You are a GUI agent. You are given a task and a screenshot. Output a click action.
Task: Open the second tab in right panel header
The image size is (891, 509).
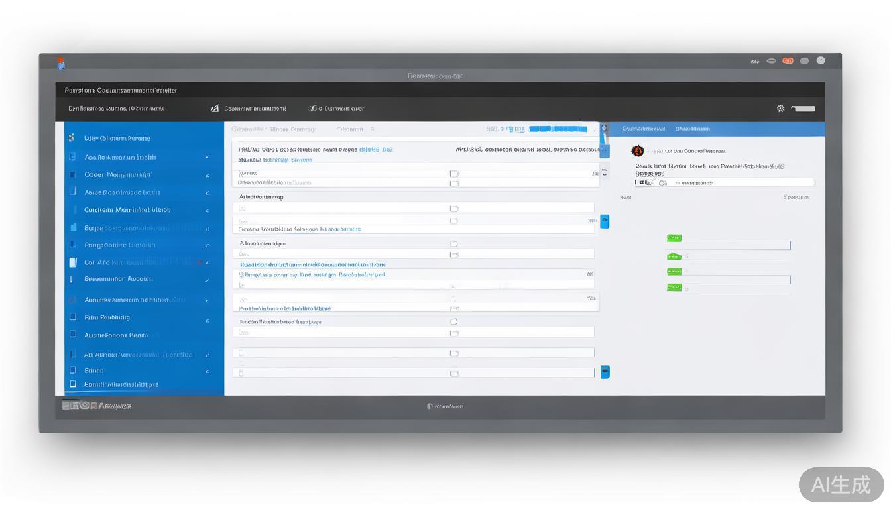pos(692,129)
